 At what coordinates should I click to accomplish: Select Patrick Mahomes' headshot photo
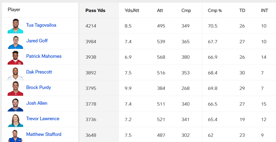click(15, 57)
